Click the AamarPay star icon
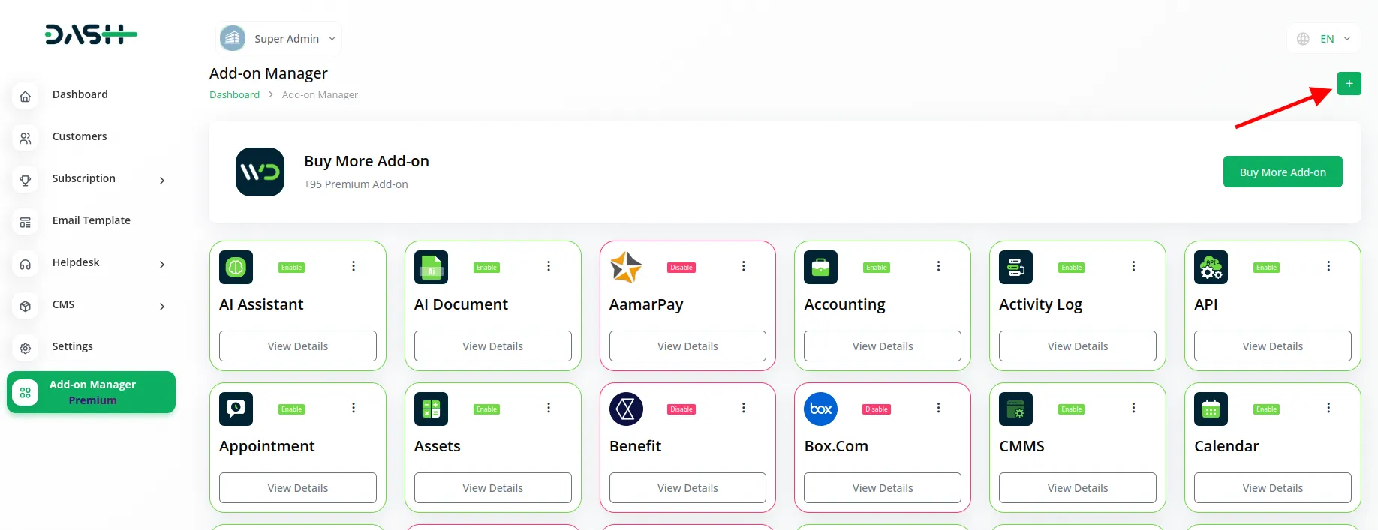Viewport: 1378px width, 530px height. click(626, 268)
